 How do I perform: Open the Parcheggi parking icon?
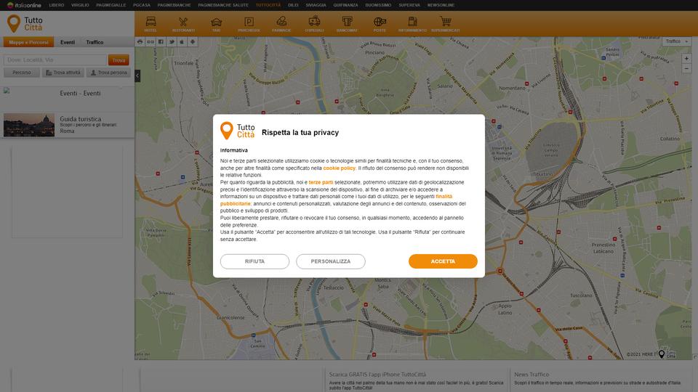click(x=249, y=23)
